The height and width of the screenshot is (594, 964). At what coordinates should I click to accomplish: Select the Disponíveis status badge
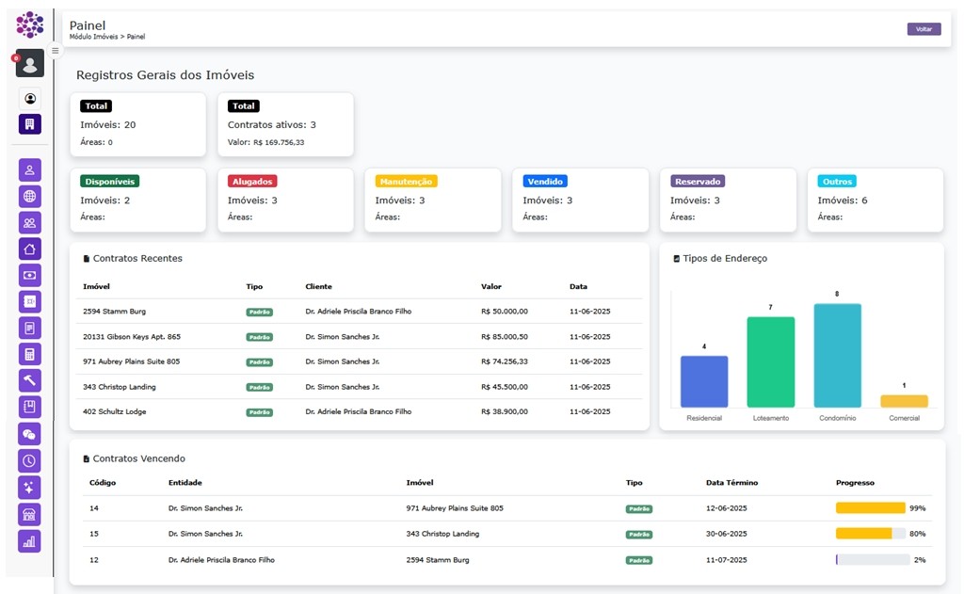pyautogui.click(x=109, y=181)
